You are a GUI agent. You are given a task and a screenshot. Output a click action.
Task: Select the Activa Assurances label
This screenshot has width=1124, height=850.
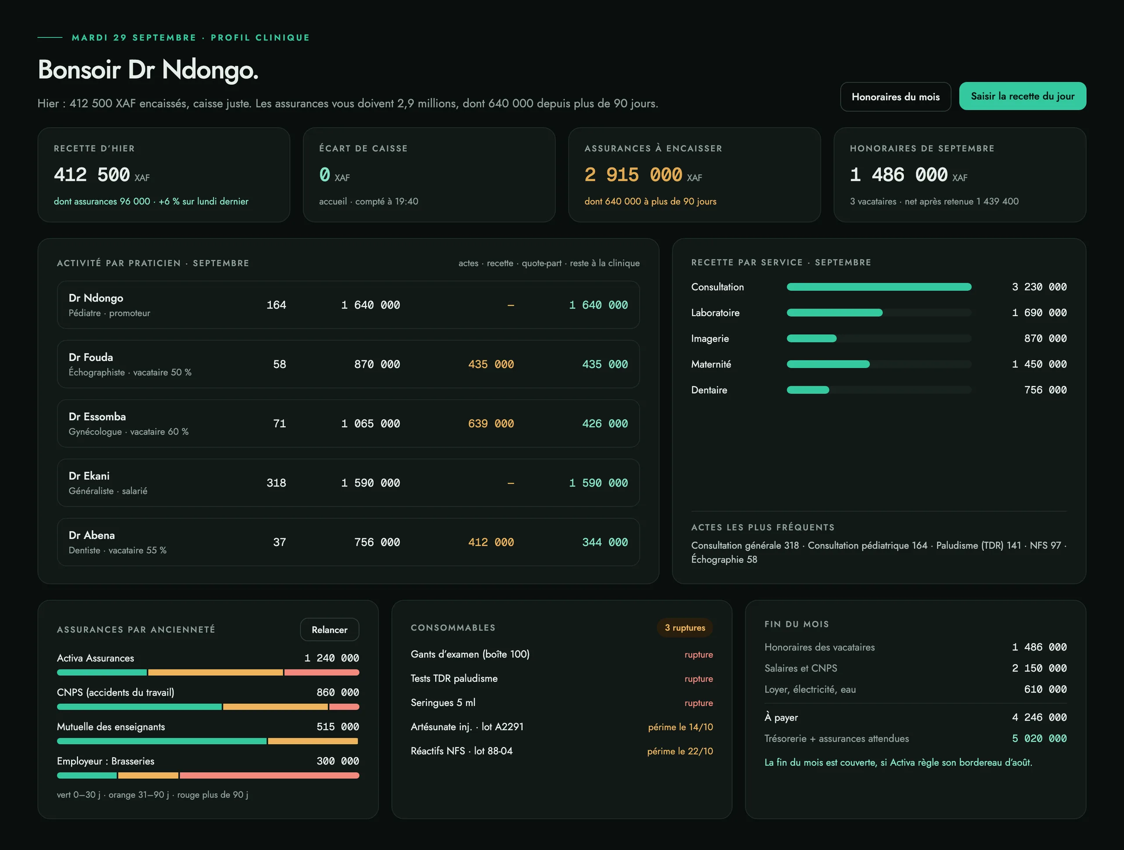coord(96,658)
